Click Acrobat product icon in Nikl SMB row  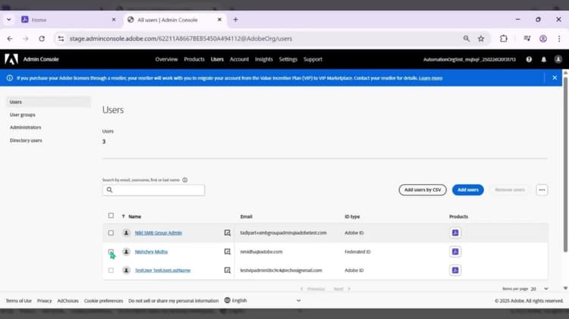455,233
